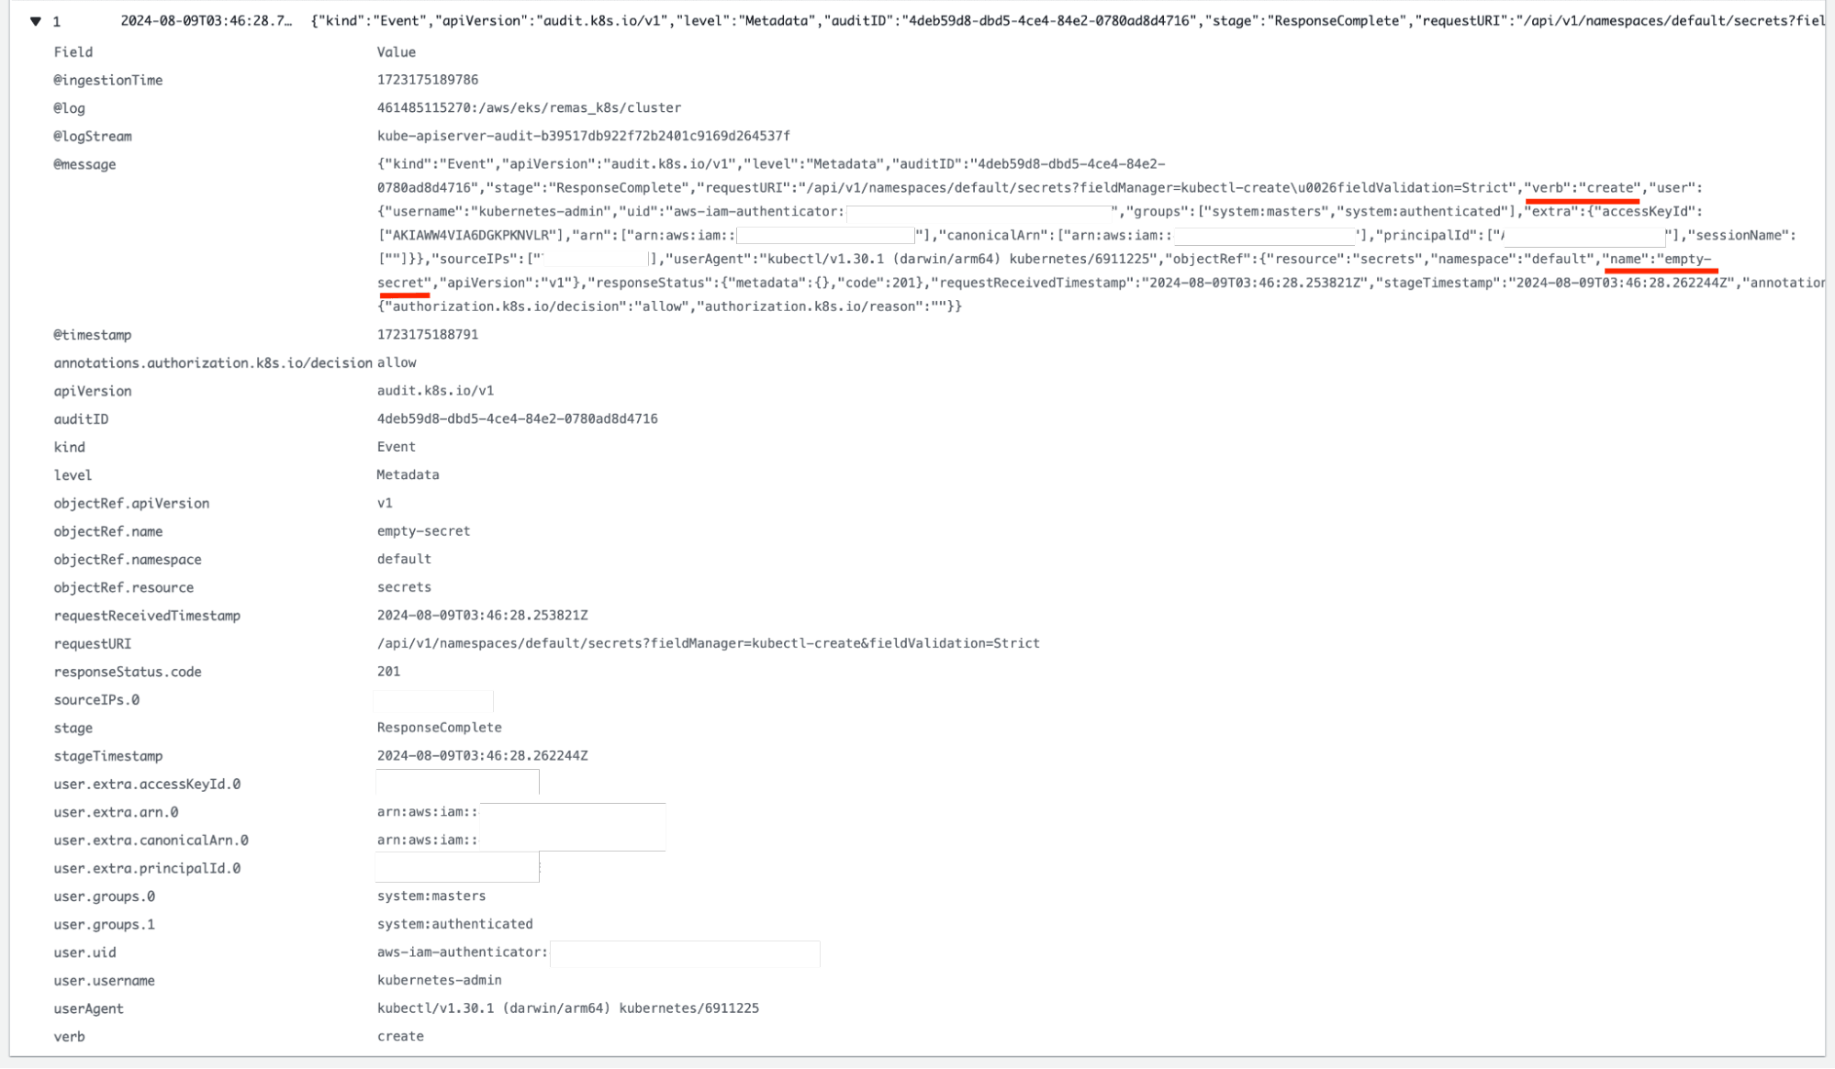This screenshot has width=1835, height=1069.
Task: Select uid value aws-iam-authenticator:
Action: (x=463, y=953)
